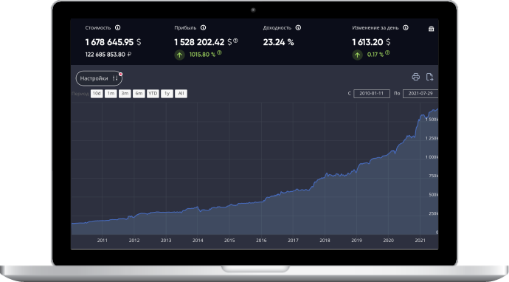This screenshot has width=509, height=282.
Task: Select the 10d period
Action: point(97,94)
